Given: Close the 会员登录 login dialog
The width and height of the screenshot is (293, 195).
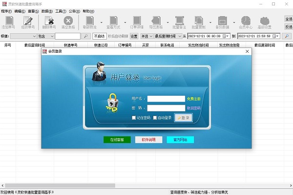Looking at the screenshot, I should coord(247,51).
